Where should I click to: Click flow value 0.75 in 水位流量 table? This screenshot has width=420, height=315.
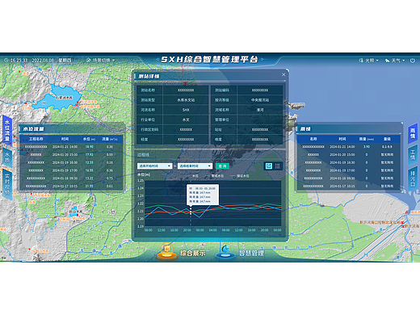pyautogui.click(x=110, y=178)
